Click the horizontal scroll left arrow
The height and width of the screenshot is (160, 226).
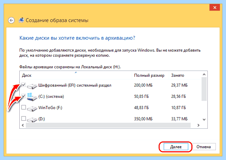coord(23,125)
